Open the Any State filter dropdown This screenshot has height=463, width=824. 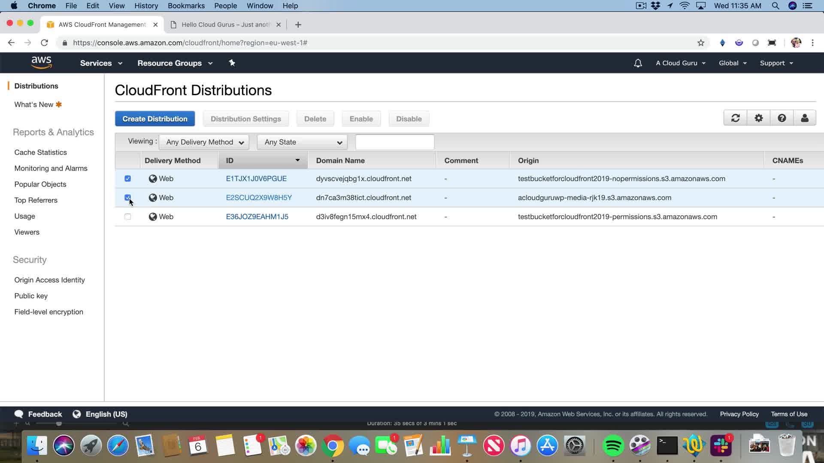pyautogui.click(x=302, y=142)
